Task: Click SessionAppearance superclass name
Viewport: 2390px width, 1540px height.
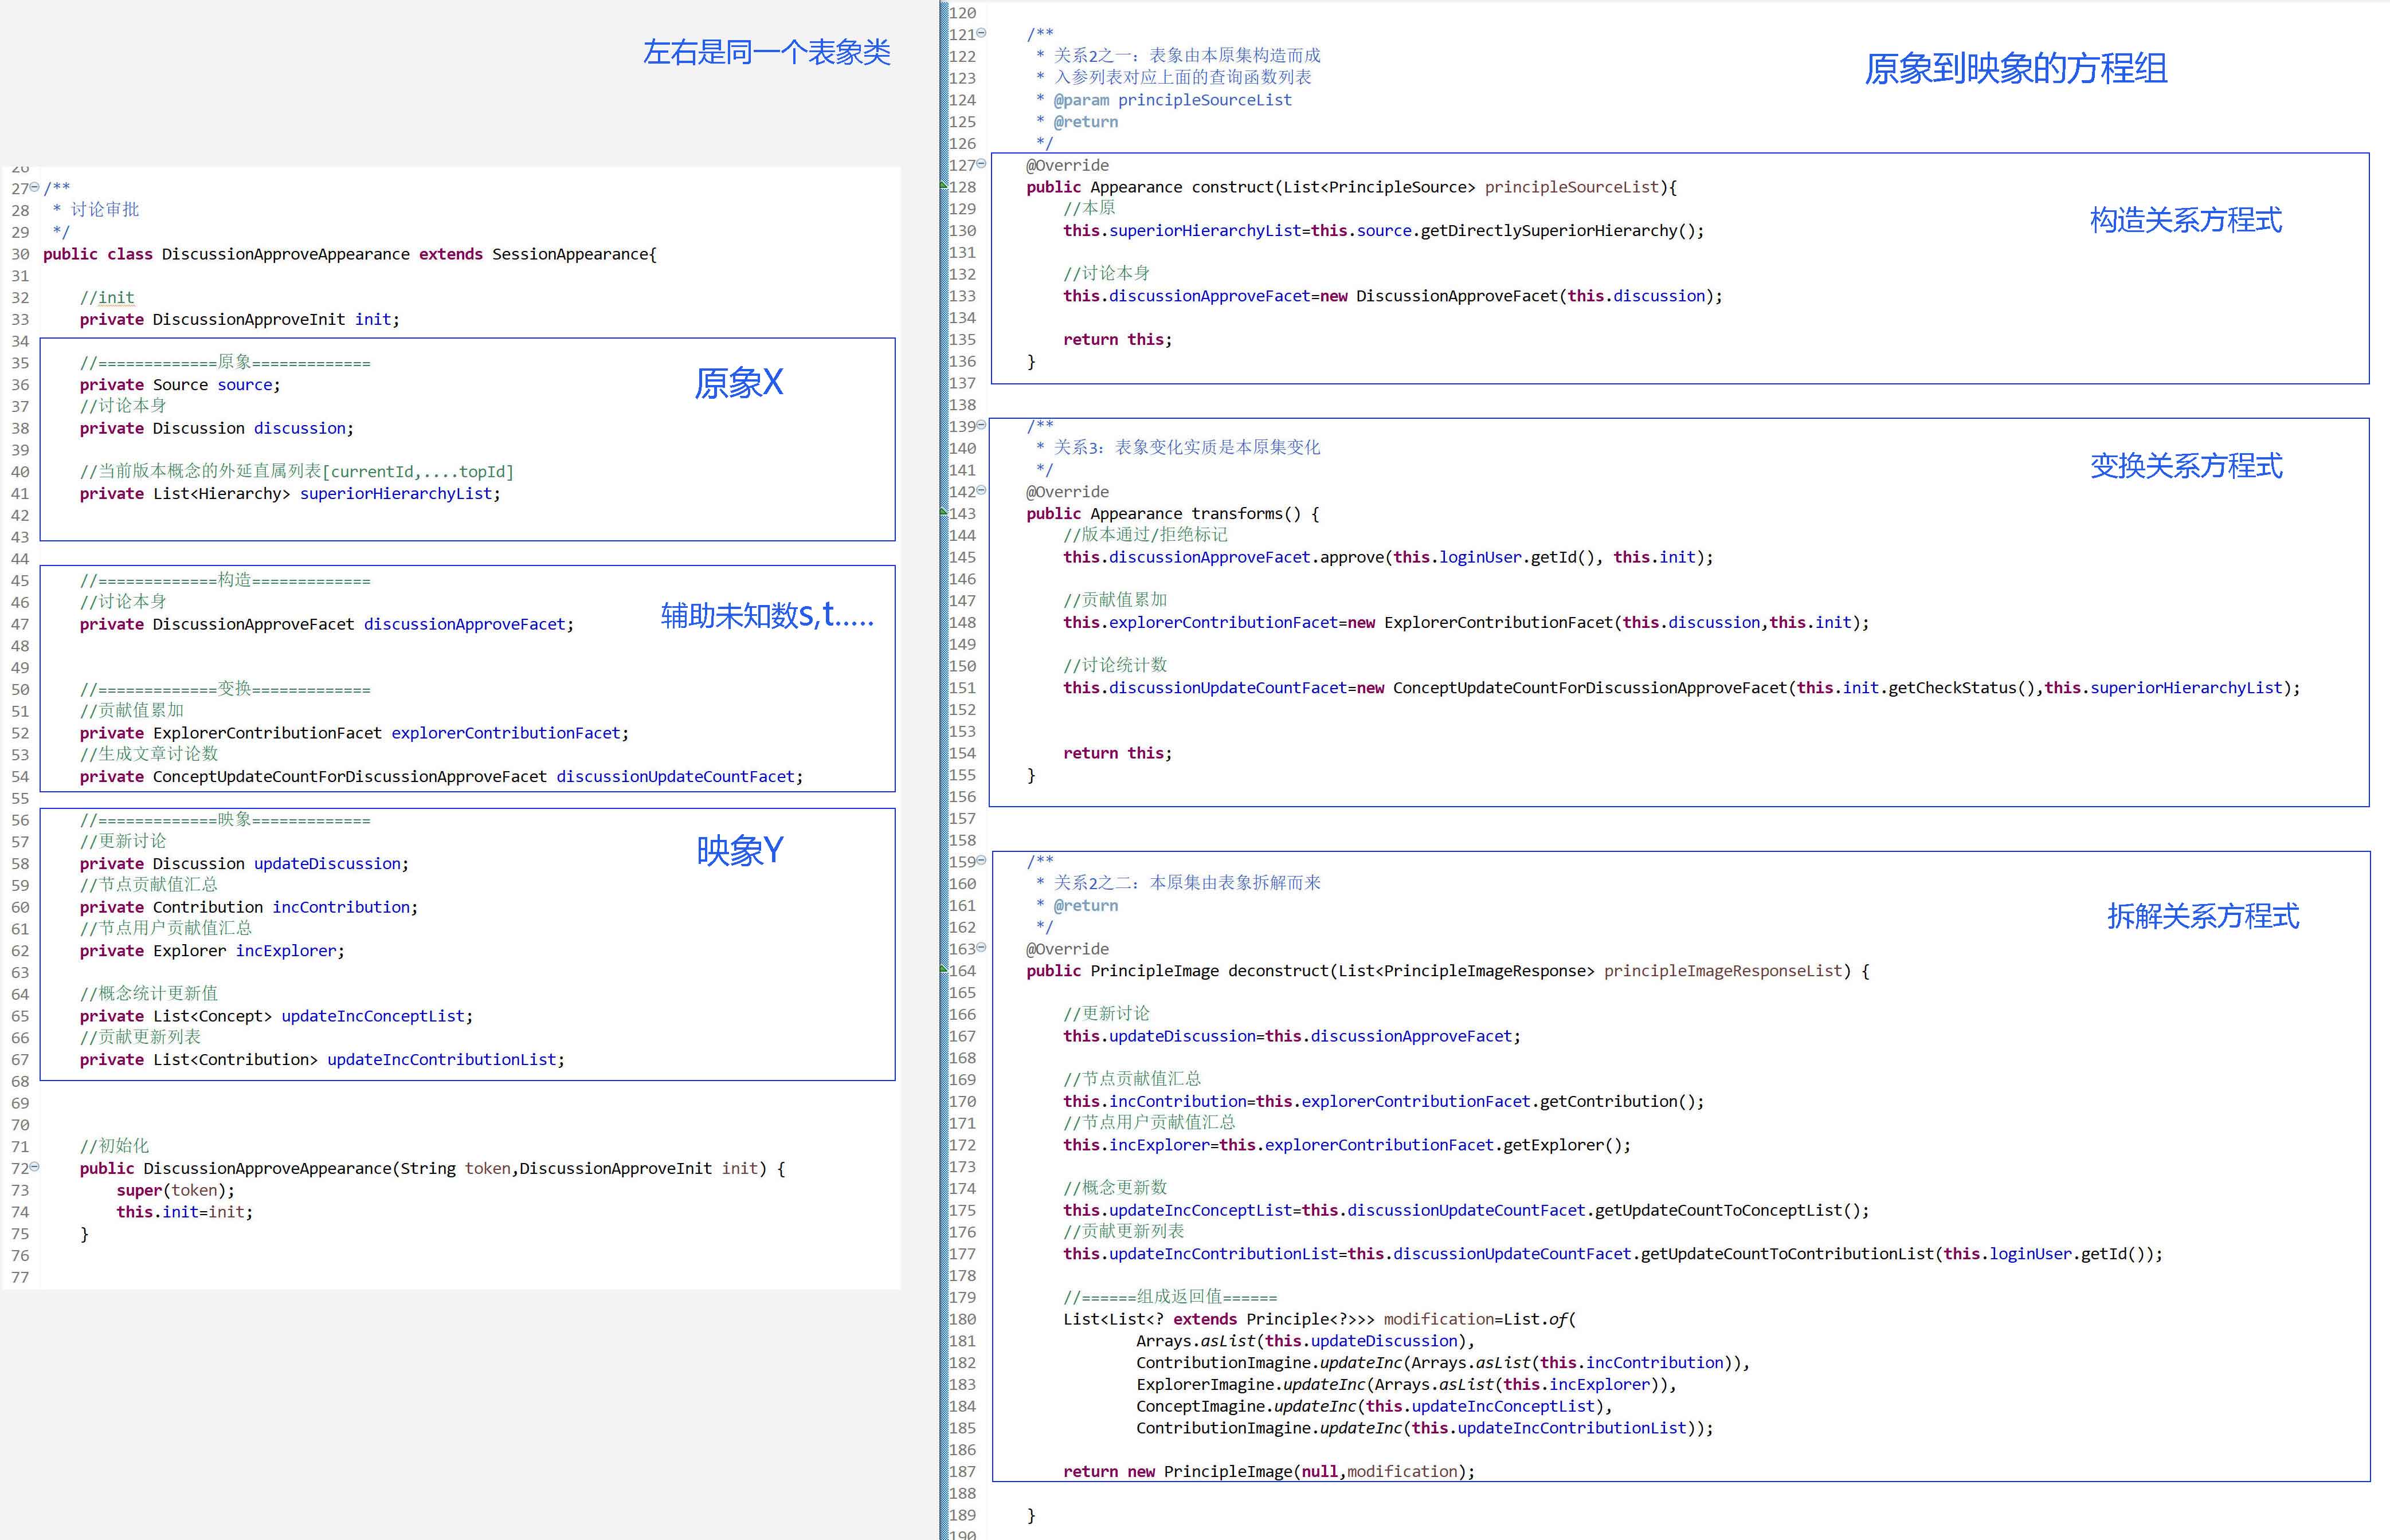Action: pos(569,254)
